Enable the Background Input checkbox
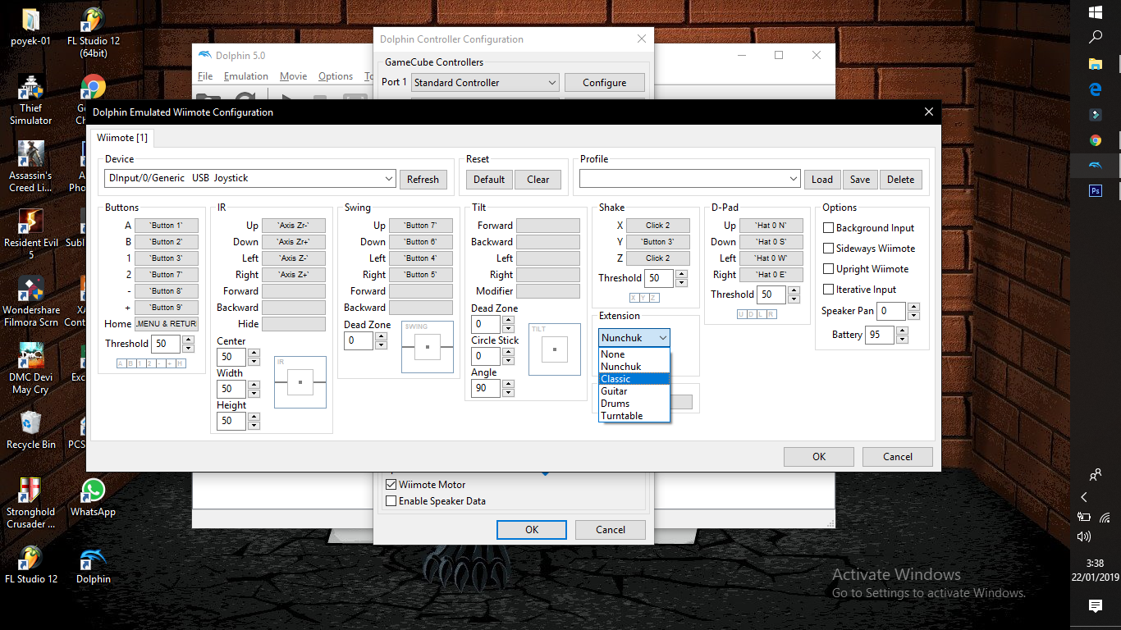Screen dimensions: 1121x630 [x=829, y=228]
